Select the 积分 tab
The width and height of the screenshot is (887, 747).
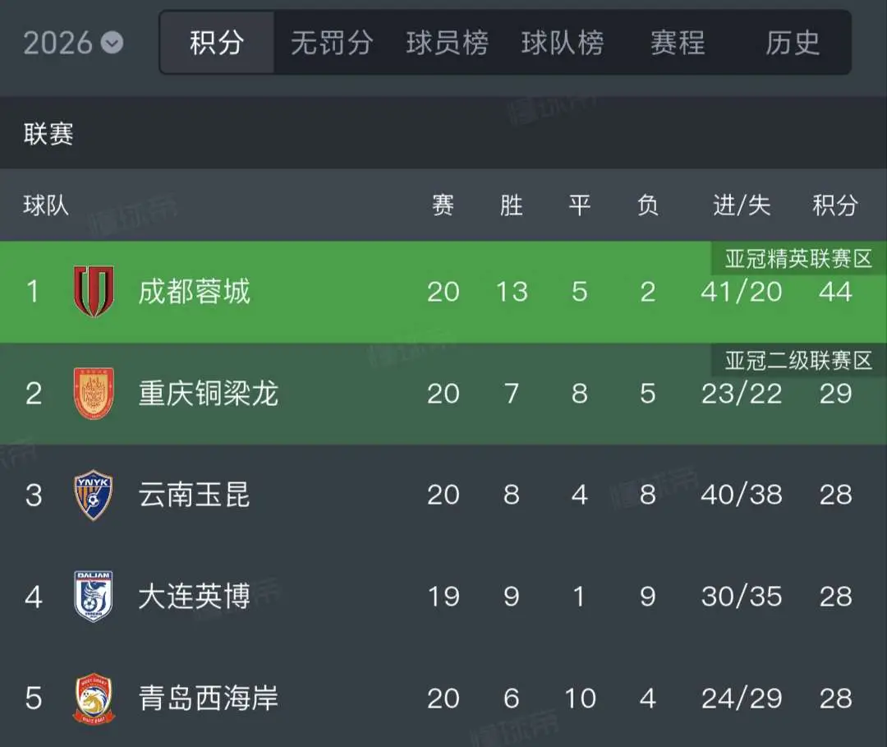tap(217, 43)
